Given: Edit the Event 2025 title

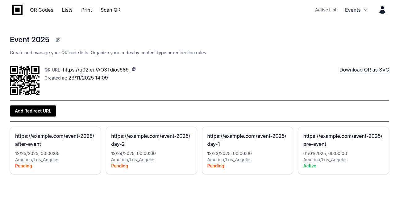Looking at the screenshot, I should [58, 40].
